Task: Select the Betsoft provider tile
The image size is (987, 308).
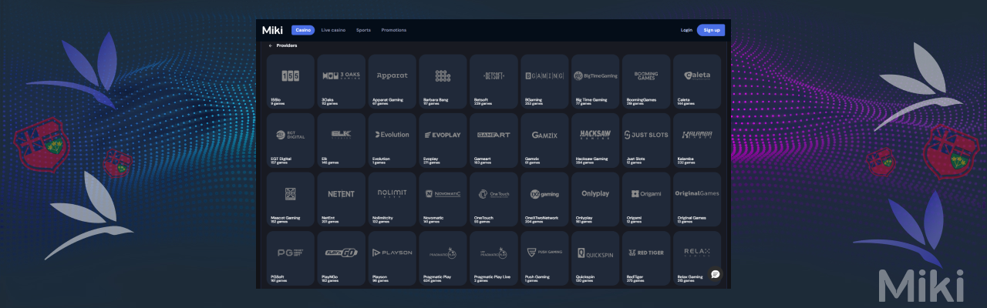Action: [x=493, y=81]
